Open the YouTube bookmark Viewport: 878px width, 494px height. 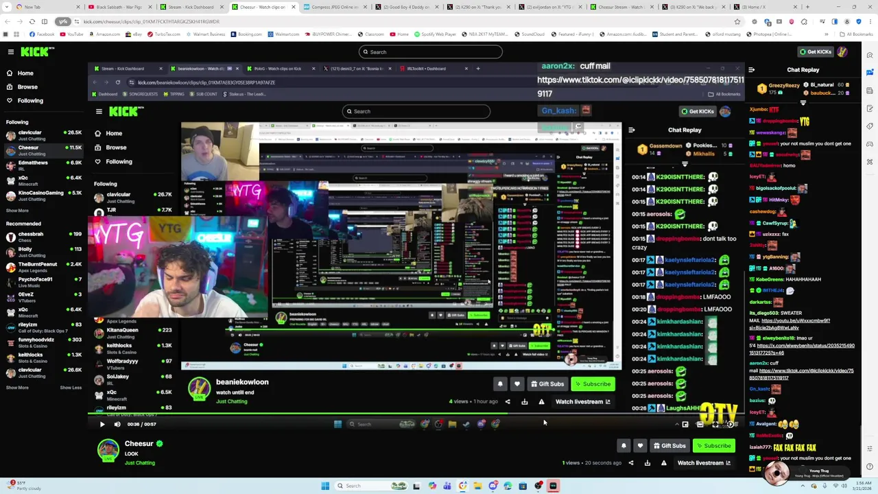click(72, 34)
